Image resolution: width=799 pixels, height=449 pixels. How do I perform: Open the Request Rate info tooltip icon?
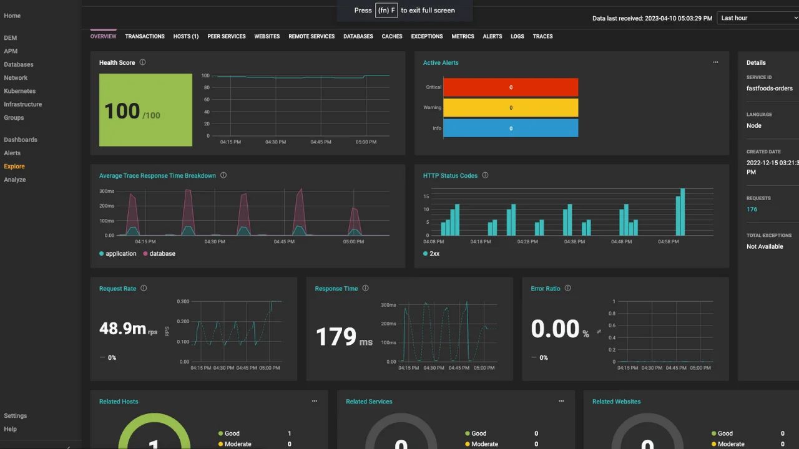[x=144, y=288]
